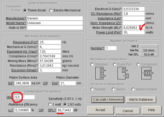
Task: Click the Moving Mass (Mms) input field
Action: click(x=50, y=61)
